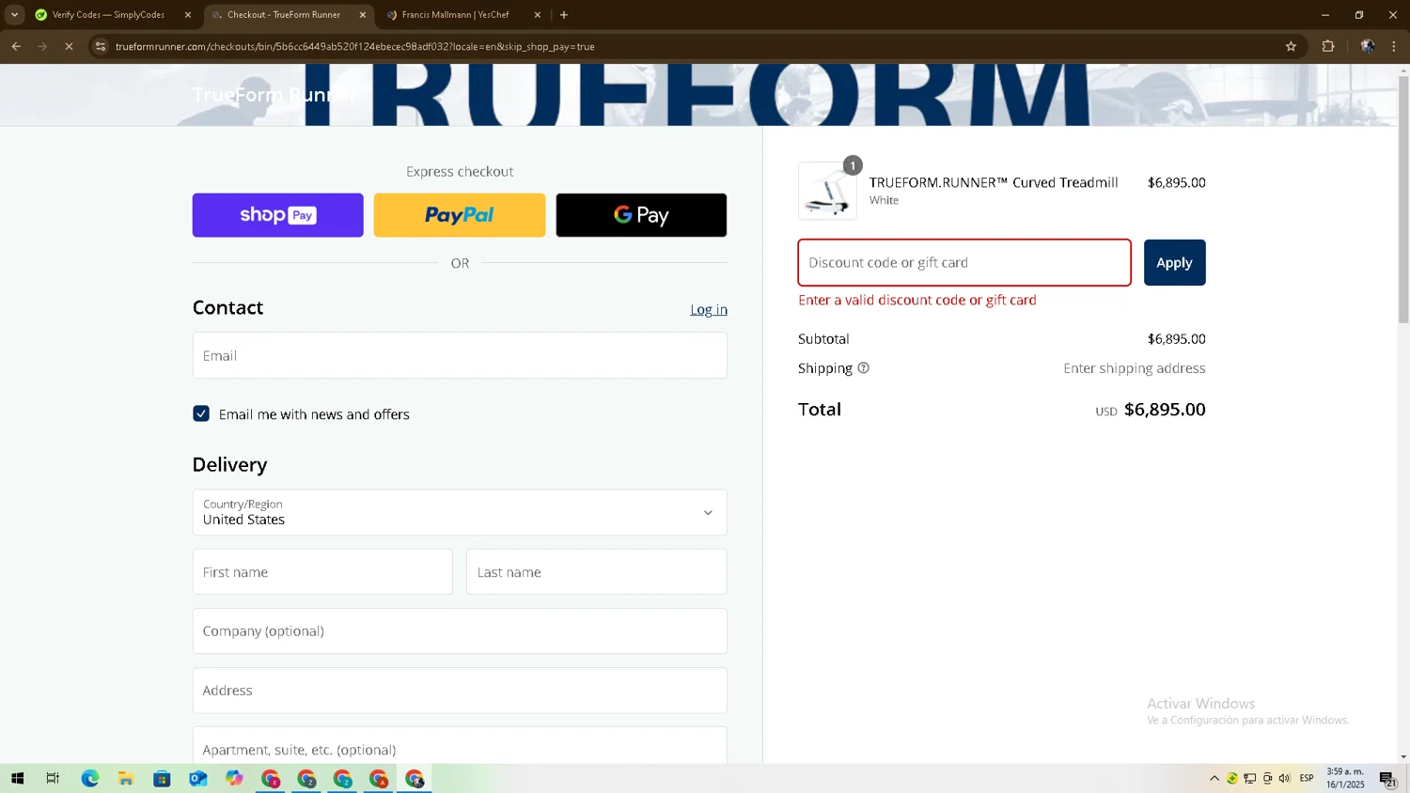Click the First name field

(x=322, y=571)
